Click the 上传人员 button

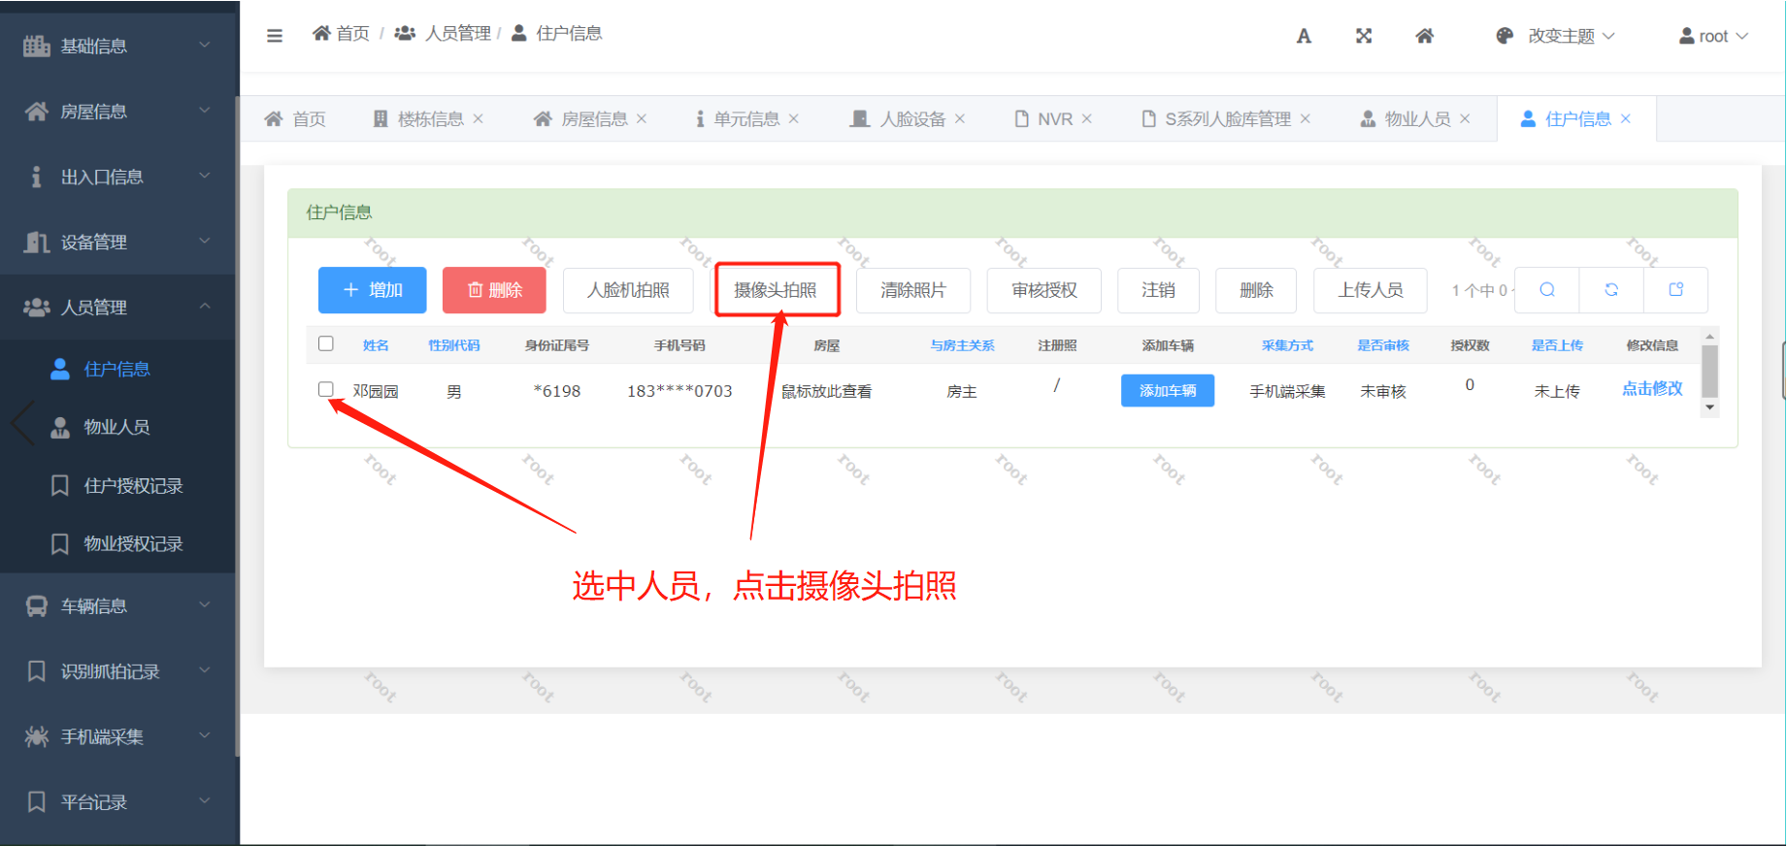[1371, 290]
